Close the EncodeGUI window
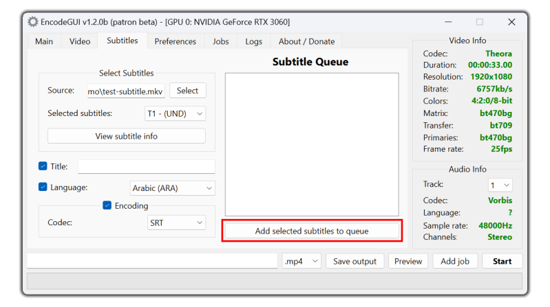Screen dimensions: 550x307 click(511, 22)
